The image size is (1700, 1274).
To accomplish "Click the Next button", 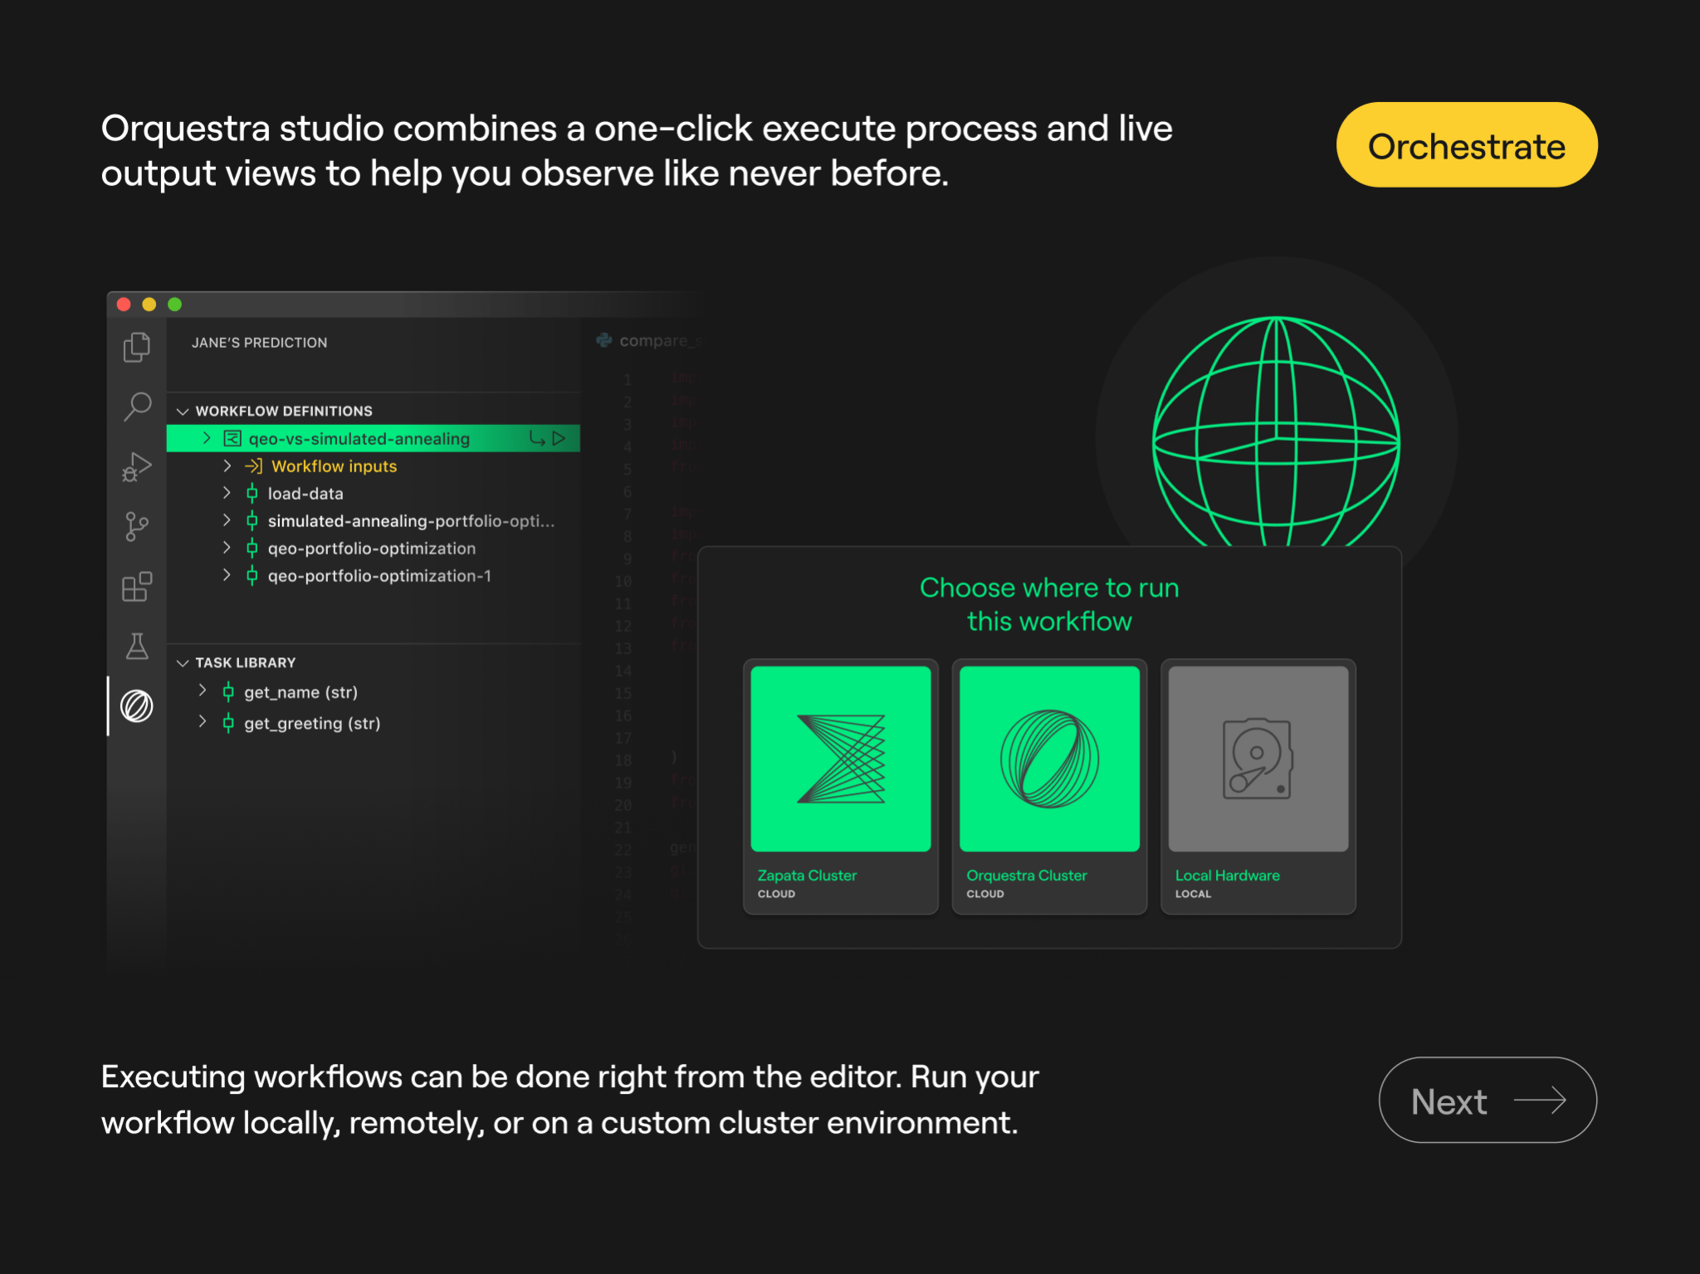I will pos(1487,1101).
